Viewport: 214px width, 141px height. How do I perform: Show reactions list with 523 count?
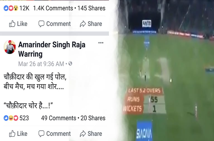click(16, 118)
